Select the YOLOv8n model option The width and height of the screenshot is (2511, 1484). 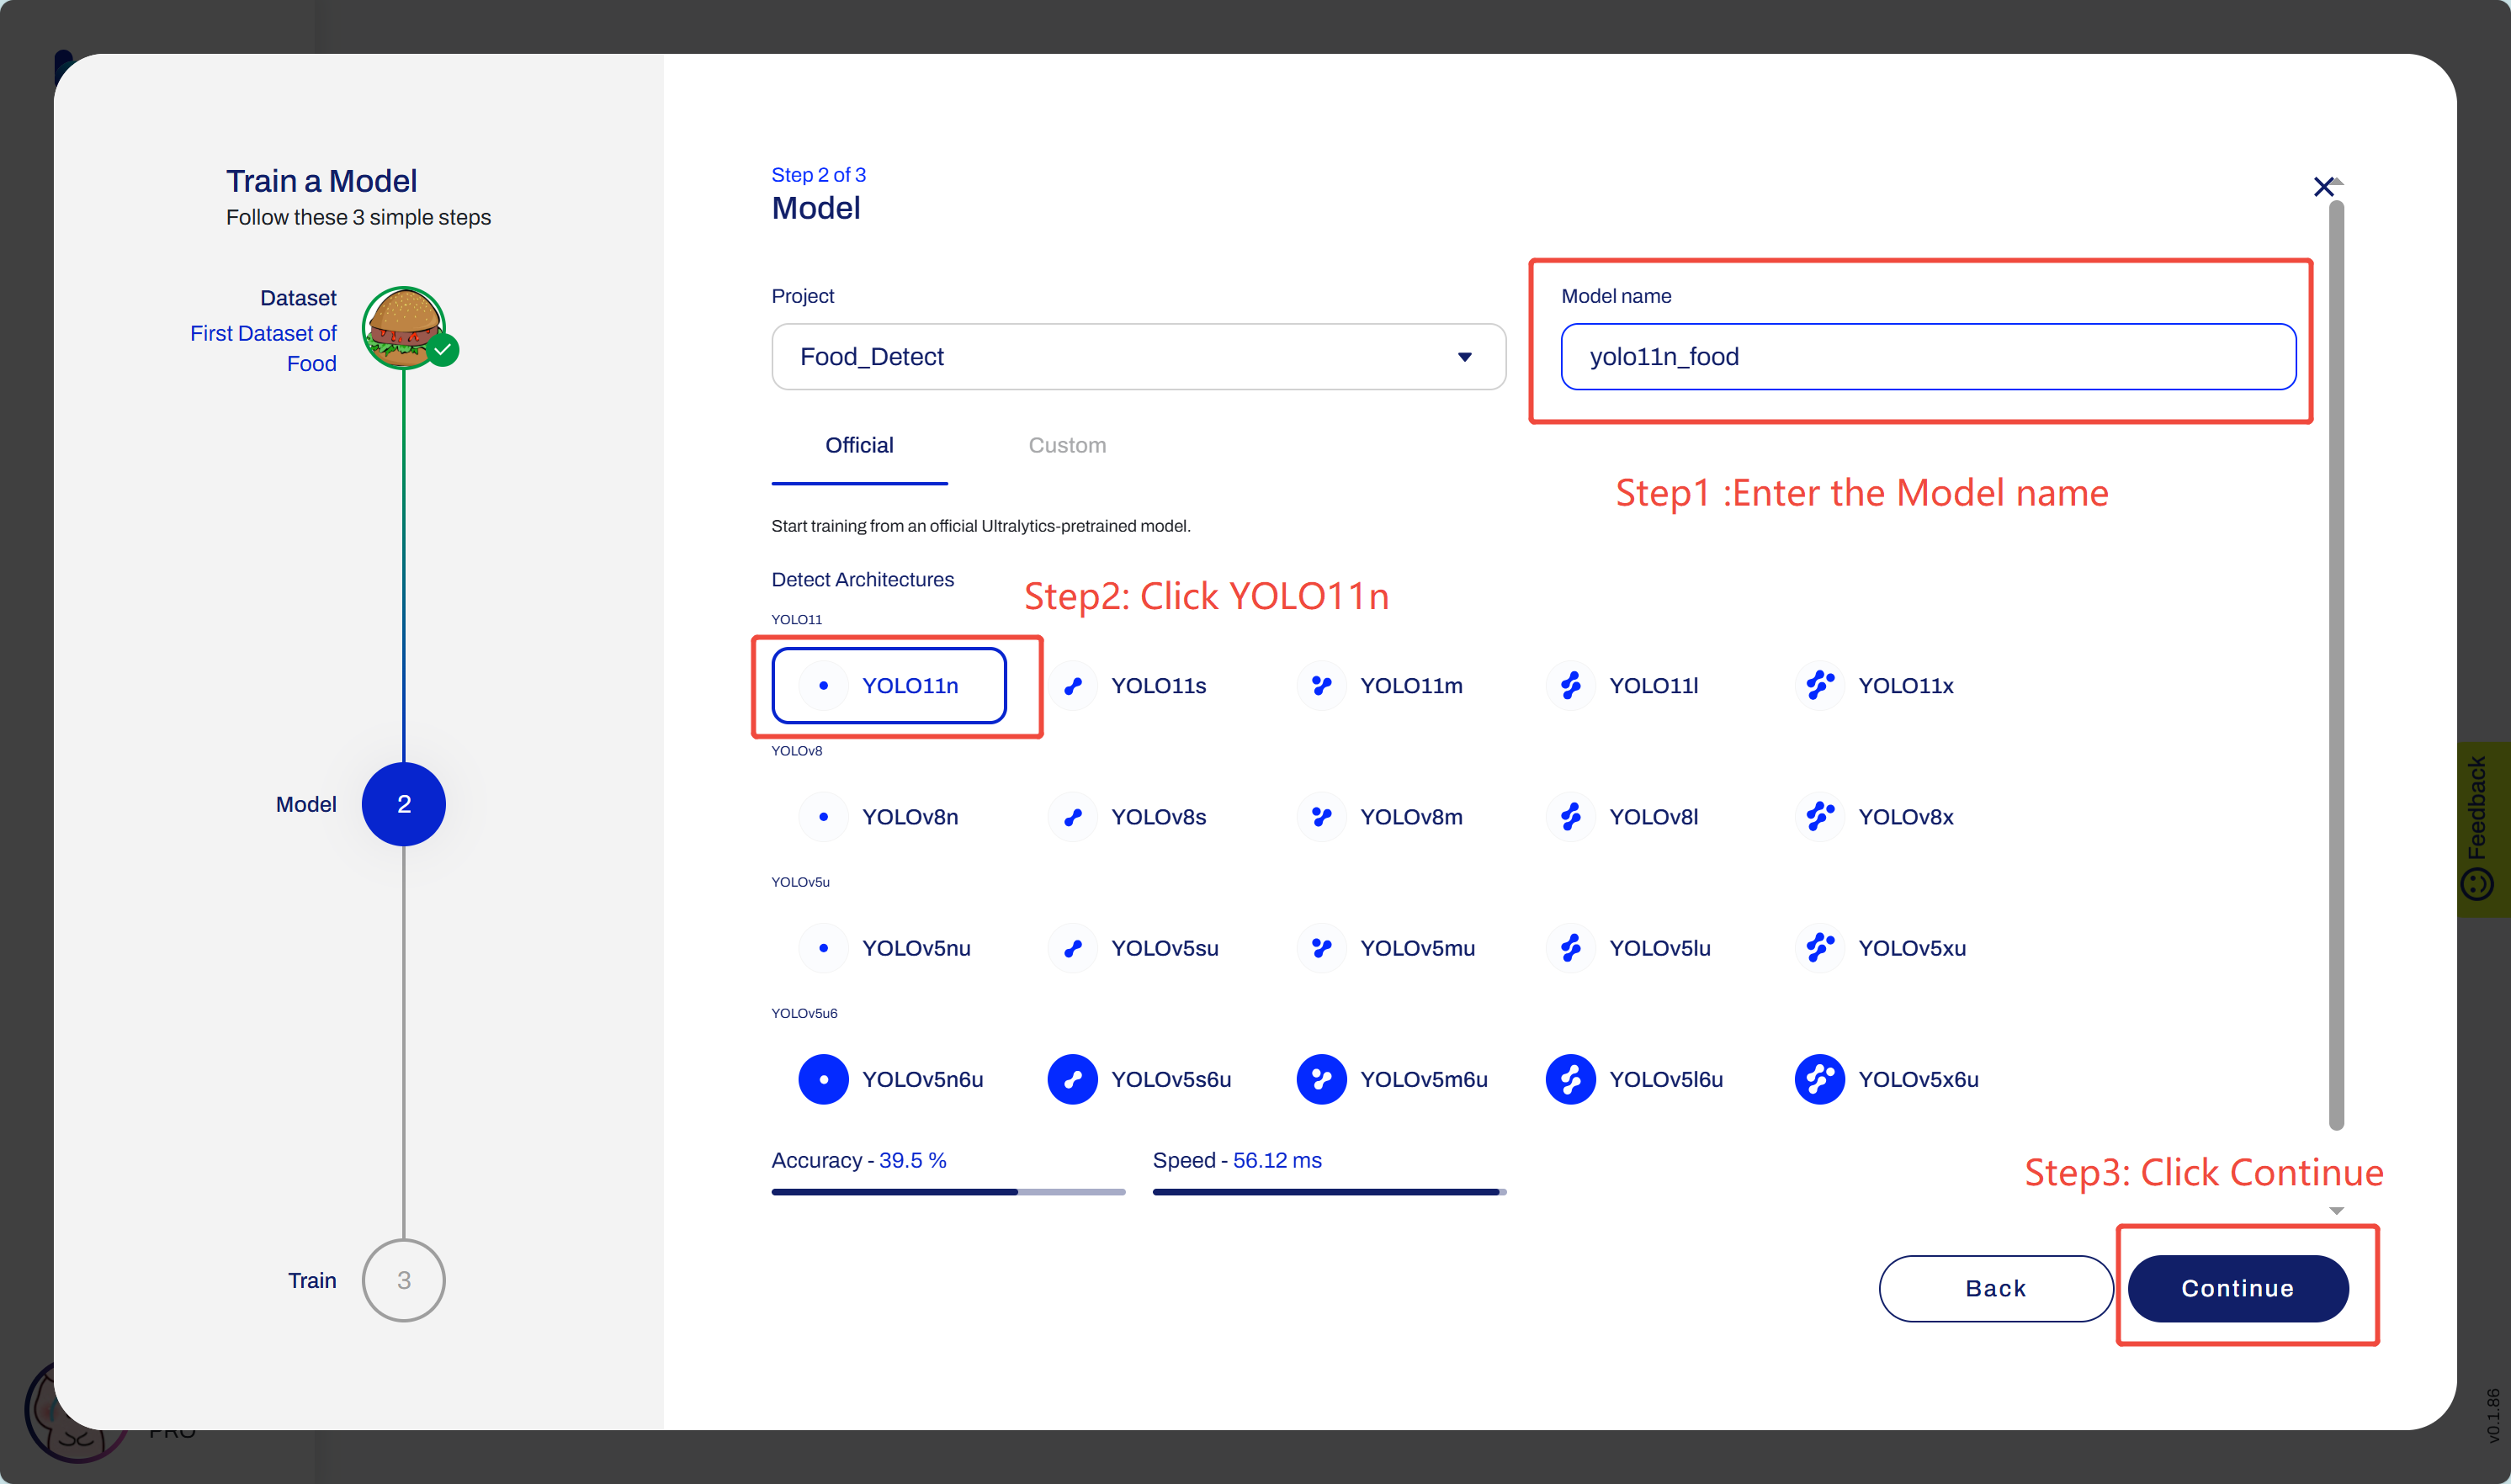[x=888, y=817]
